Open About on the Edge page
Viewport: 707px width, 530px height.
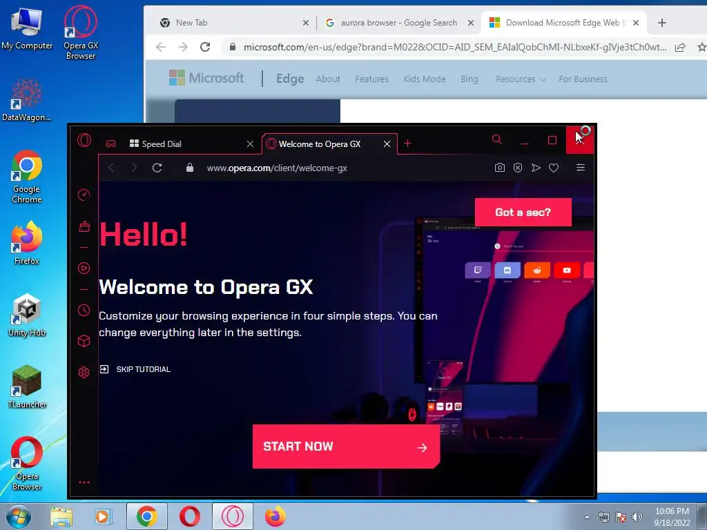pos(328,79)
